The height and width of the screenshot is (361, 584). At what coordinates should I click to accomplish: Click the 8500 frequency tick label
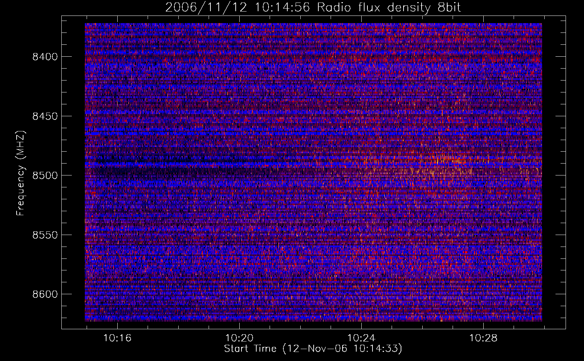[x=45, y=175]
